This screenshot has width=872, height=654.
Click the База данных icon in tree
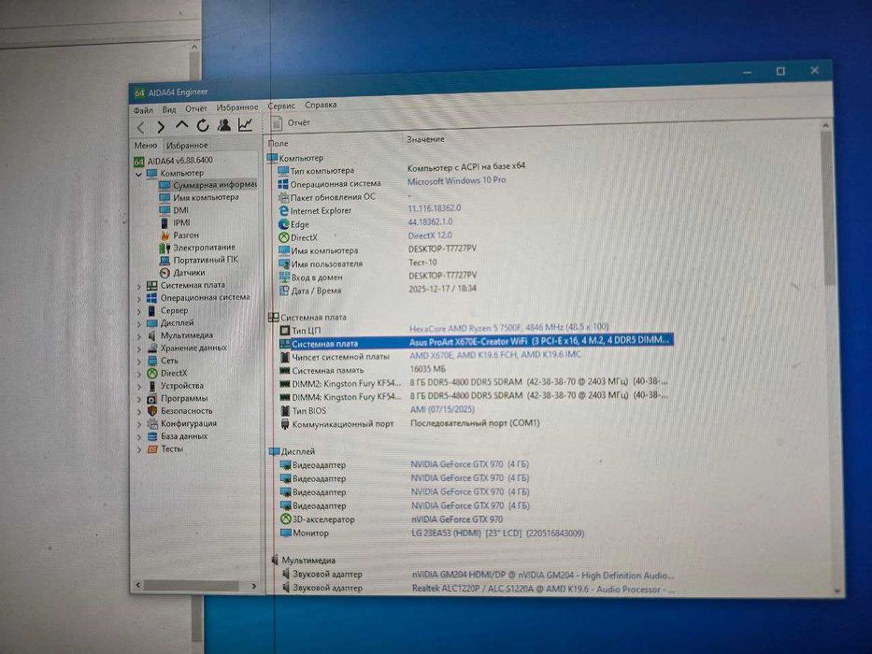(x=152, y=436)
